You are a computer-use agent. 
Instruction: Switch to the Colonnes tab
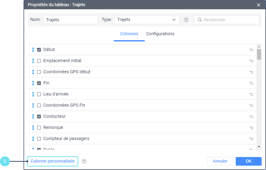tap(129, 34)
